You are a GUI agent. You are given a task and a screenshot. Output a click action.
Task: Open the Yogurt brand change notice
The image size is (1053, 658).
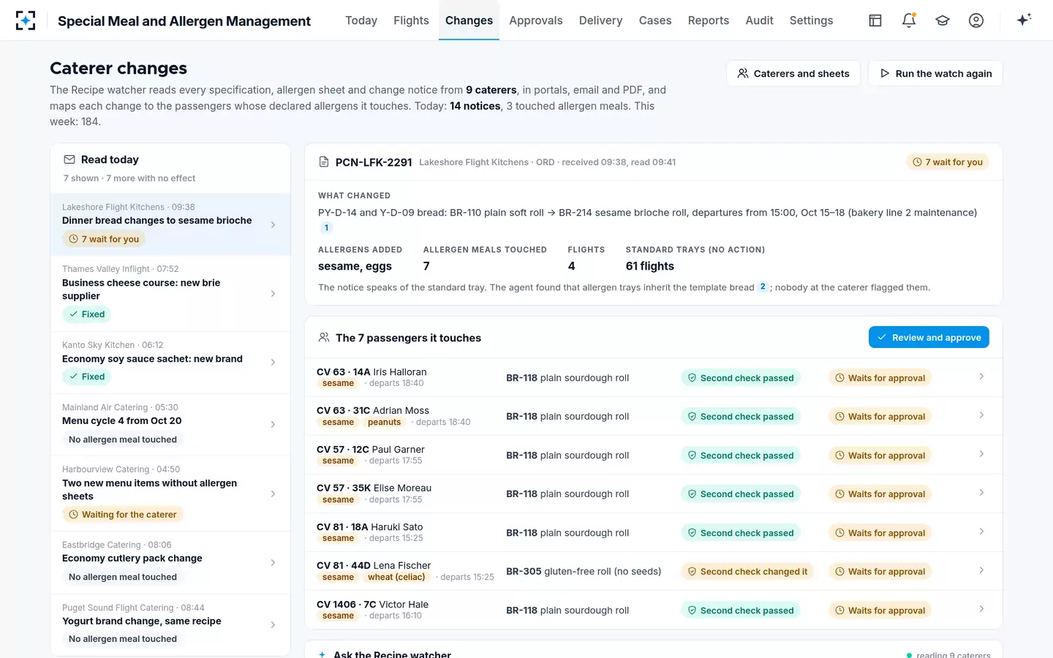(170, 624)
